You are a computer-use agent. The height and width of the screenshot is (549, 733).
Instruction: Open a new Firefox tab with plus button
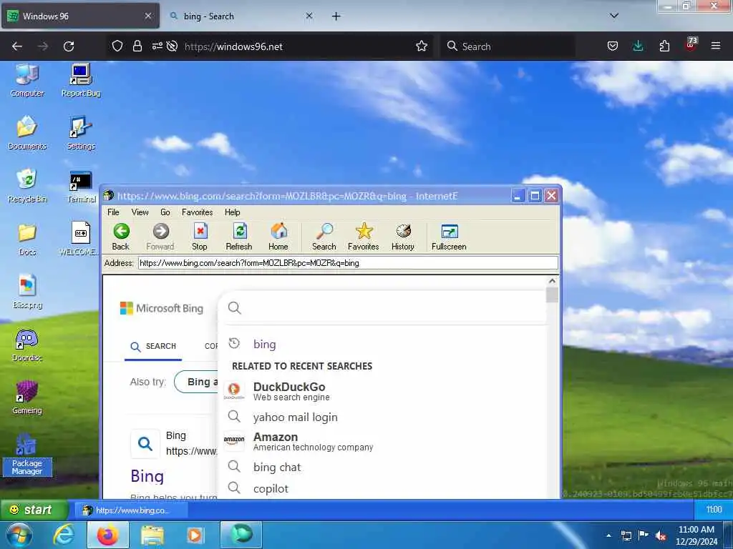336,16
